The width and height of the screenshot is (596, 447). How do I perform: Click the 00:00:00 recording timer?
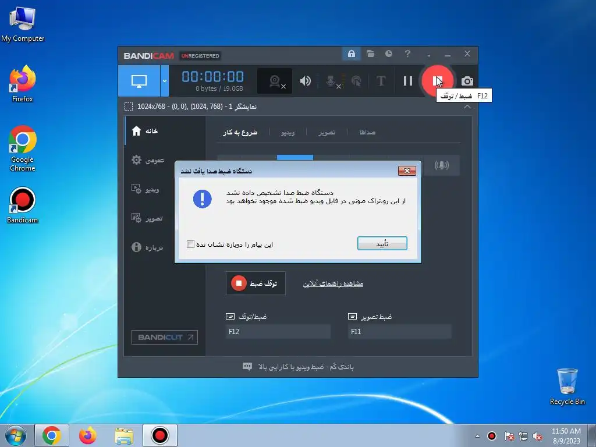212,76
